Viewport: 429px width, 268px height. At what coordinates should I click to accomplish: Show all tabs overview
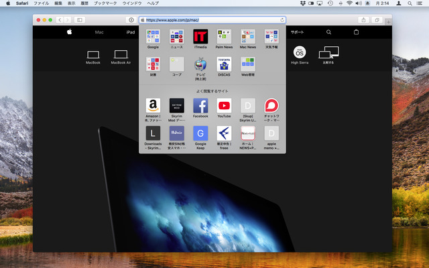click(x=377, y=19)
